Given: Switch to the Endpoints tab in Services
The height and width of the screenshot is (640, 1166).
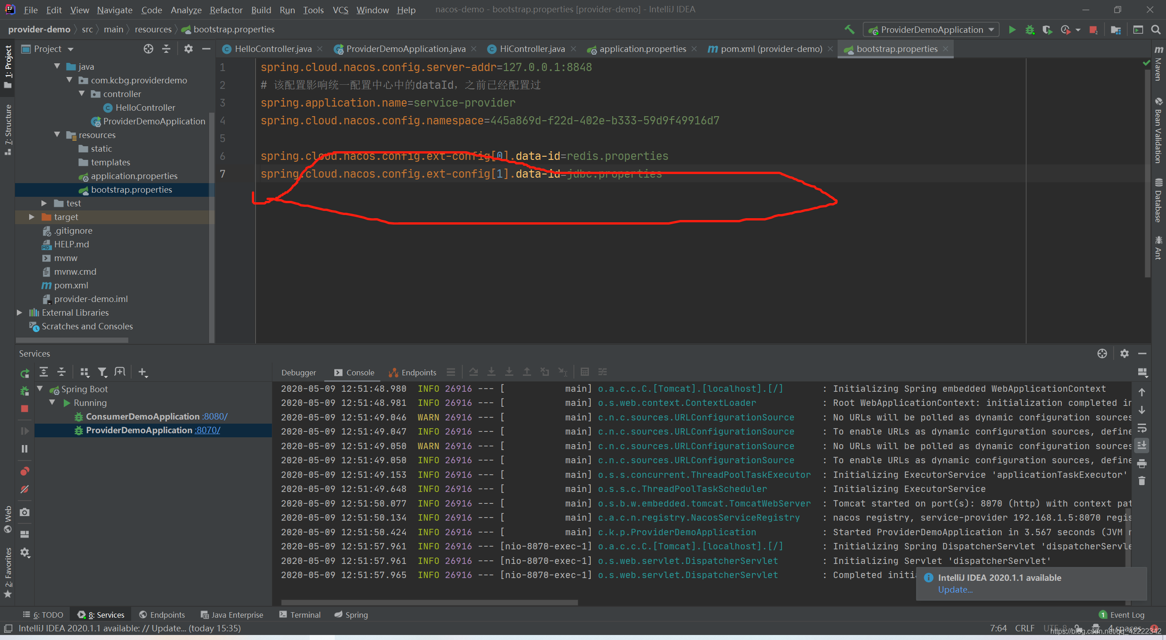Looking at the screenshot, I should [x=413, y=373].
